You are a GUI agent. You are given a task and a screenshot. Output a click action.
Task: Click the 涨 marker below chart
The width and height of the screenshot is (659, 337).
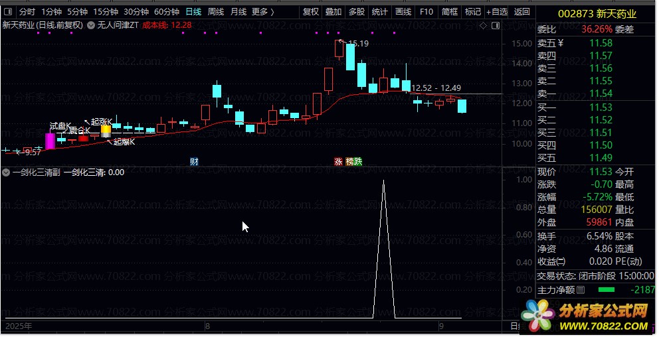point(338,162)
